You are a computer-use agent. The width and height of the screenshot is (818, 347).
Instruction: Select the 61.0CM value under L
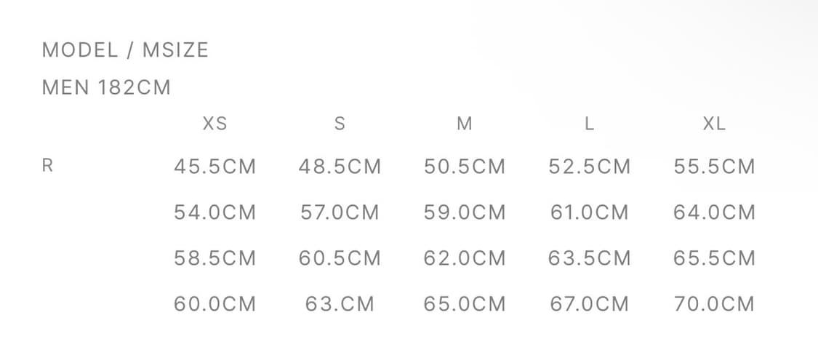click(590, 212)
